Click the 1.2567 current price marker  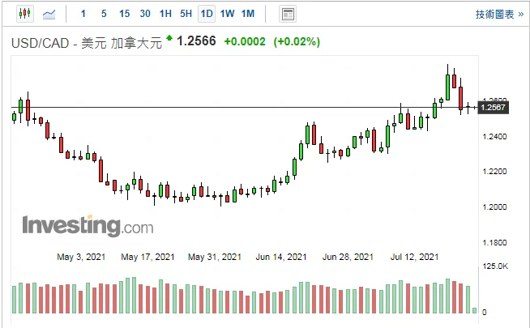(493, 108)
